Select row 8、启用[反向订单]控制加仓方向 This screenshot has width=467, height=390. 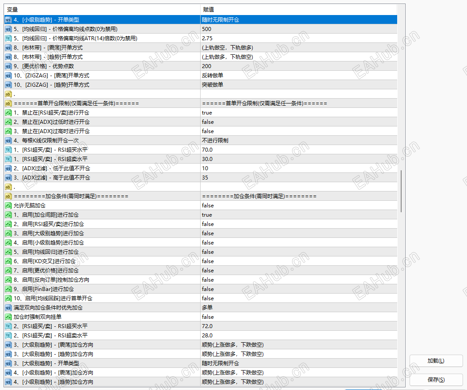pos(201,280)
